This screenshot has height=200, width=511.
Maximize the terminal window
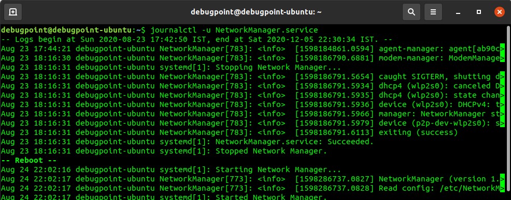pos(479,12)
